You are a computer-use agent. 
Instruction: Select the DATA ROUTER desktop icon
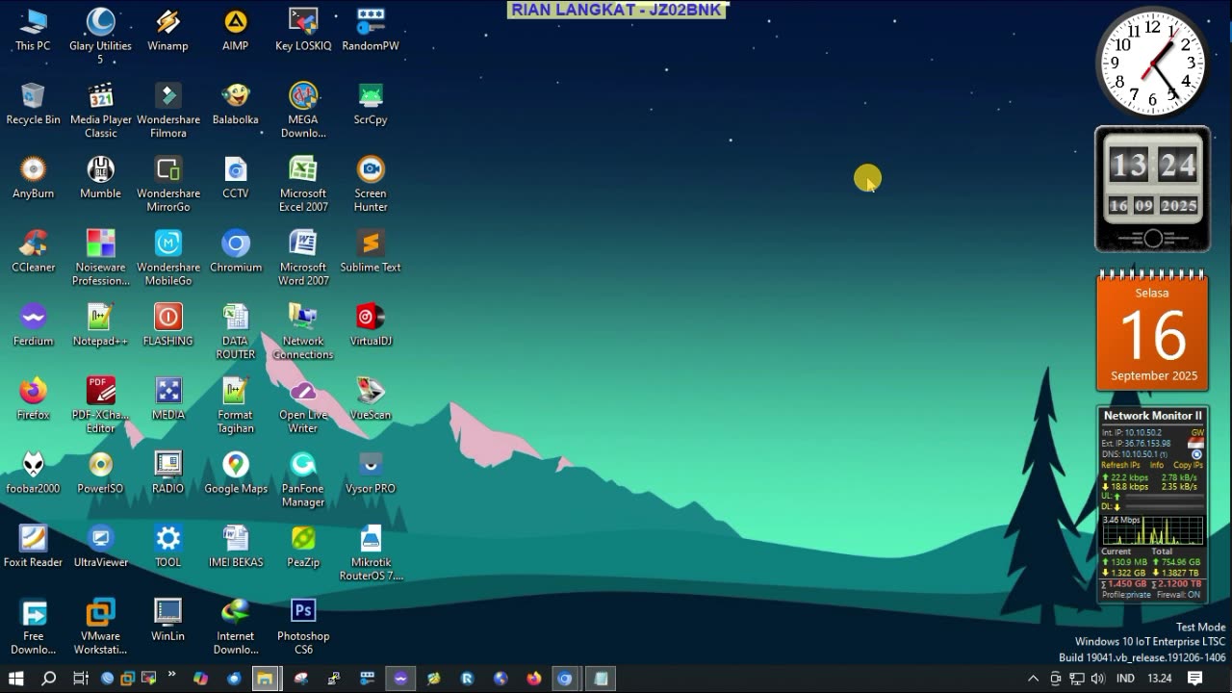[235, 332]
